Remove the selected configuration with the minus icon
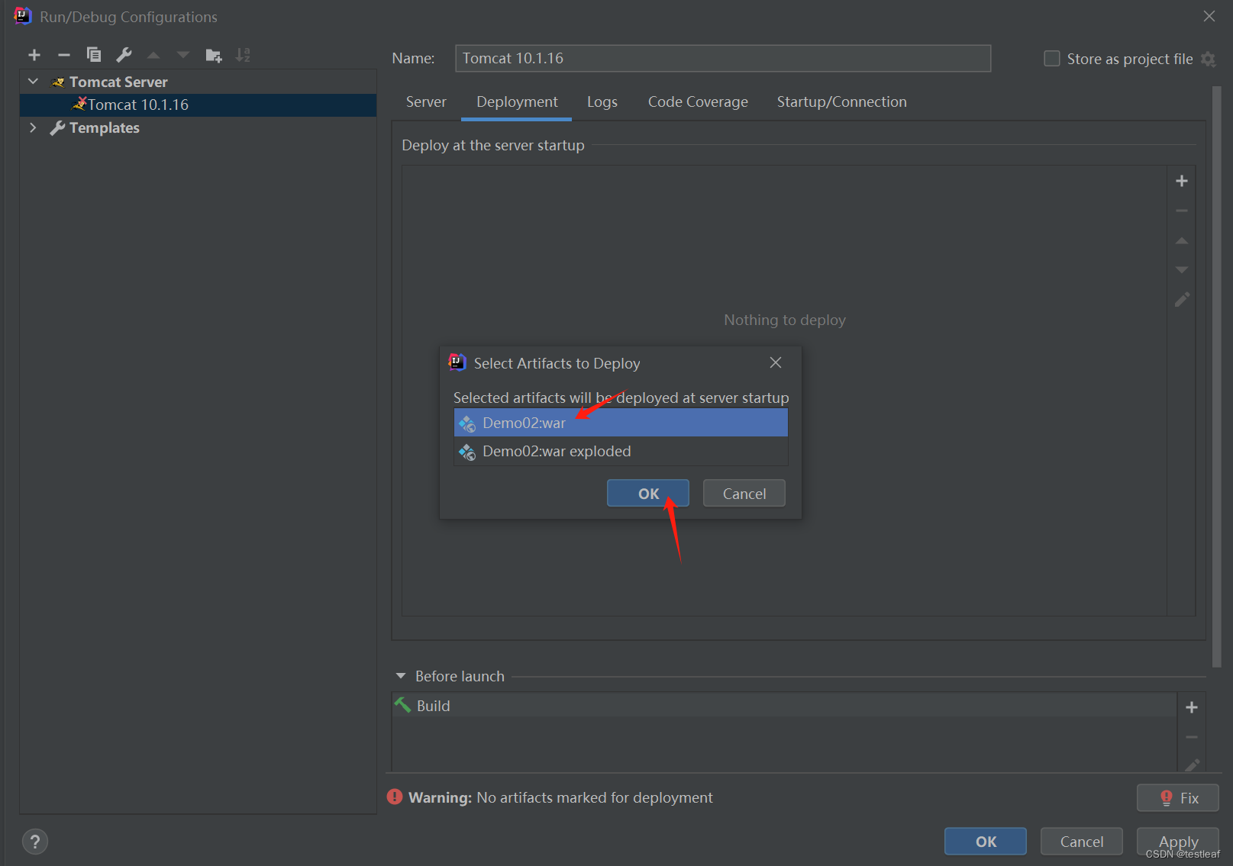The height and width of the screenshot is (866, 1233). click(x=64, y=55)
